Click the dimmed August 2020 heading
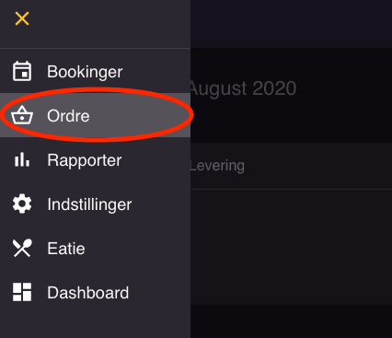 pyautogui.click(x=243, y=88)
